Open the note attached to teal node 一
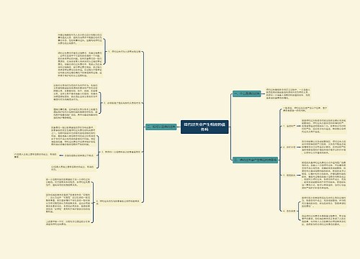This screenshot has width=360, height=259. coord(288,94)
